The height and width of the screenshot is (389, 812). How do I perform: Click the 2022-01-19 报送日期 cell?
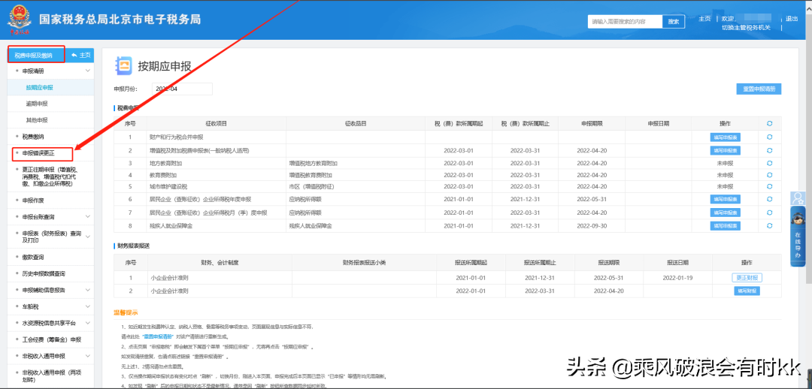click(x=677, y=278)
